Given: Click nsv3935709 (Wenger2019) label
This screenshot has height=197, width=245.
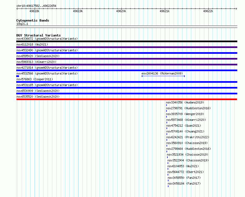Looking at the screenshot, I should [x=185, y=114].
